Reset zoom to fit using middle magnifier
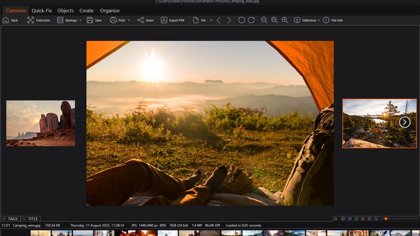420x236 pixels. point(274,20)
